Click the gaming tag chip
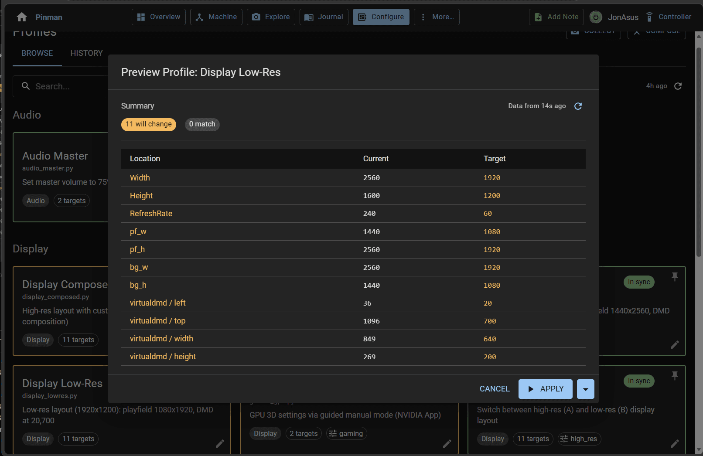This screenshot has height=456, width=703. coord(346,434)
